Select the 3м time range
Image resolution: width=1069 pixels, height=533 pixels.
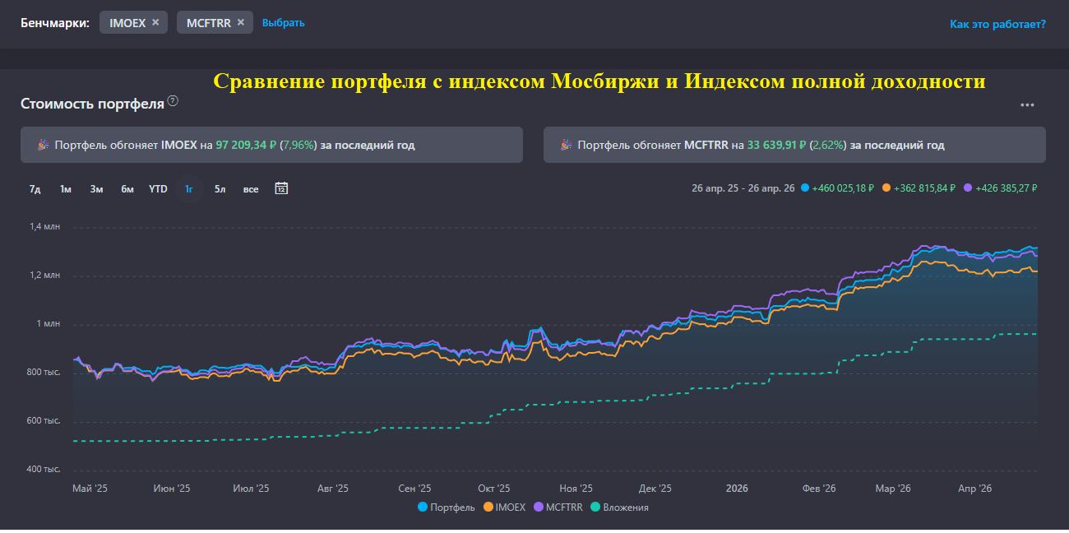(96, 189)
